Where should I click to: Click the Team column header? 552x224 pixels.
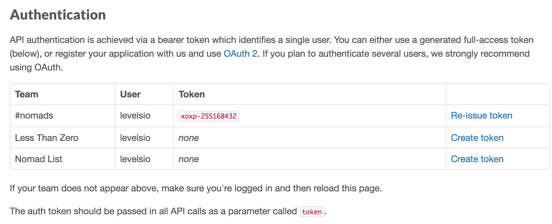(26, 94)
